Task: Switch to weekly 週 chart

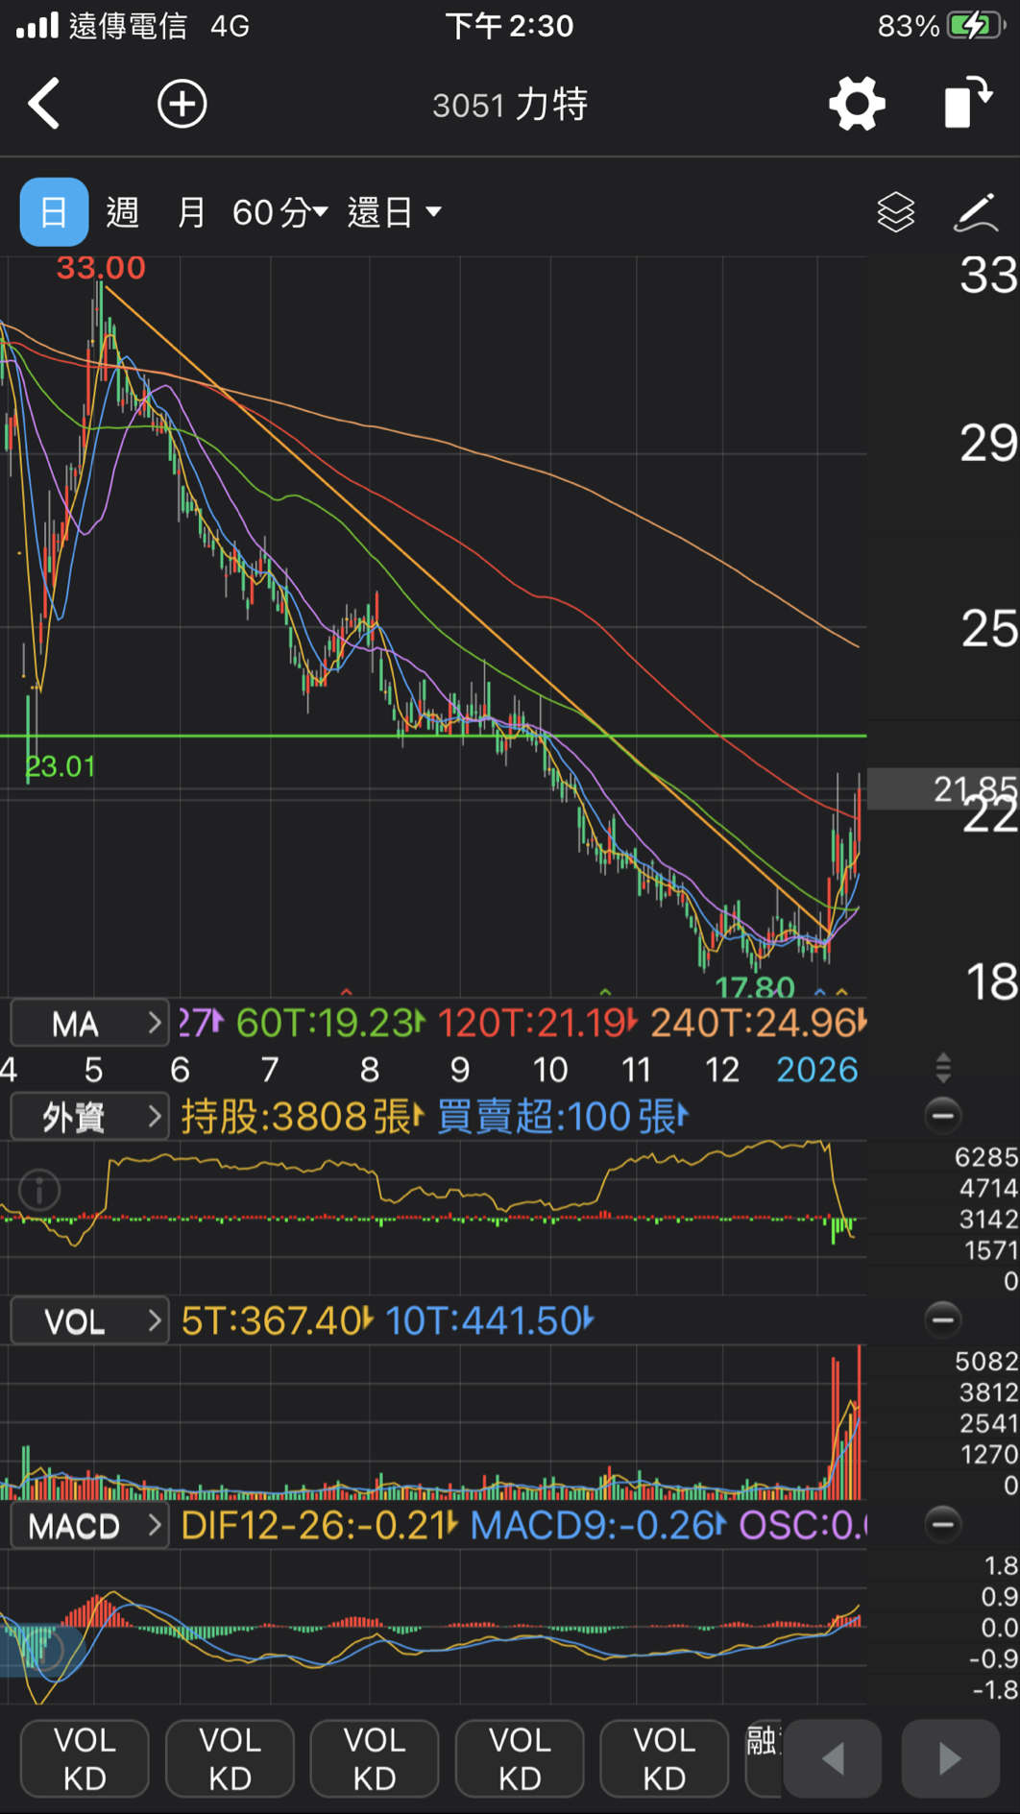Action: pyautogui.click(x=122, y=212)
